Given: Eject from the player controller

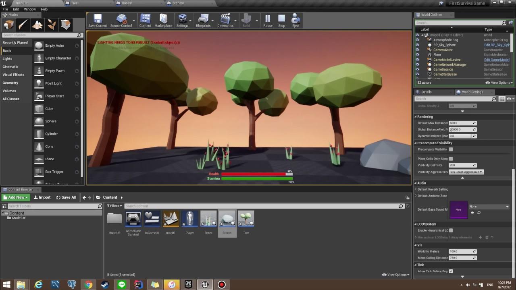Looking at the screenshot, I should (x=296, y=21).
